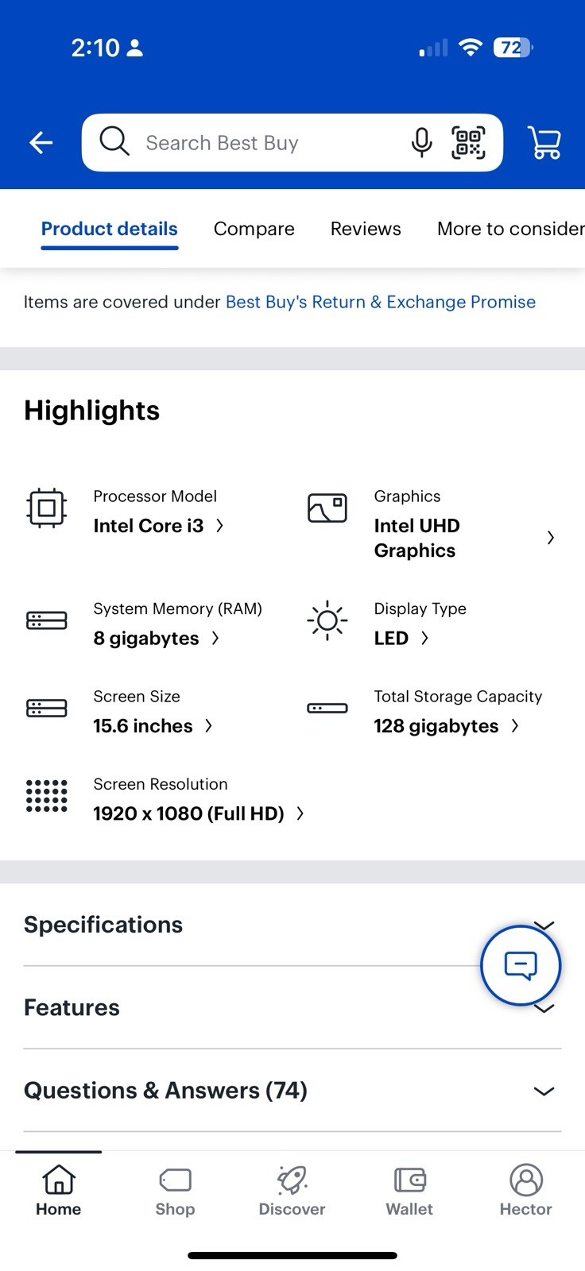The image size is (585, 1271).
Task: Open the shopping cart
Action: [x=544, y=143]
